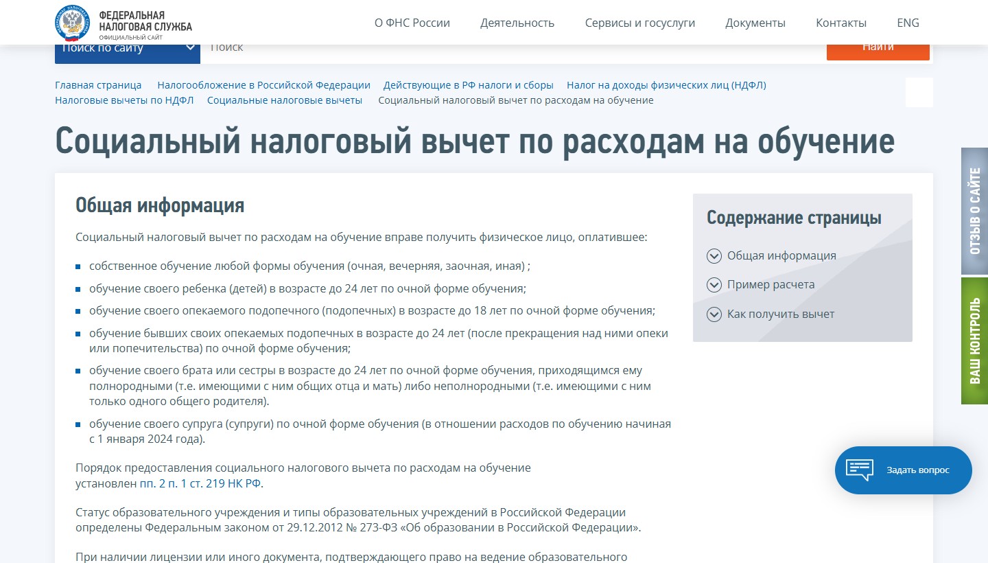
Task: Open Действующие в РФ налоги и сборы breadcrumb
Action: click(469, 85)
